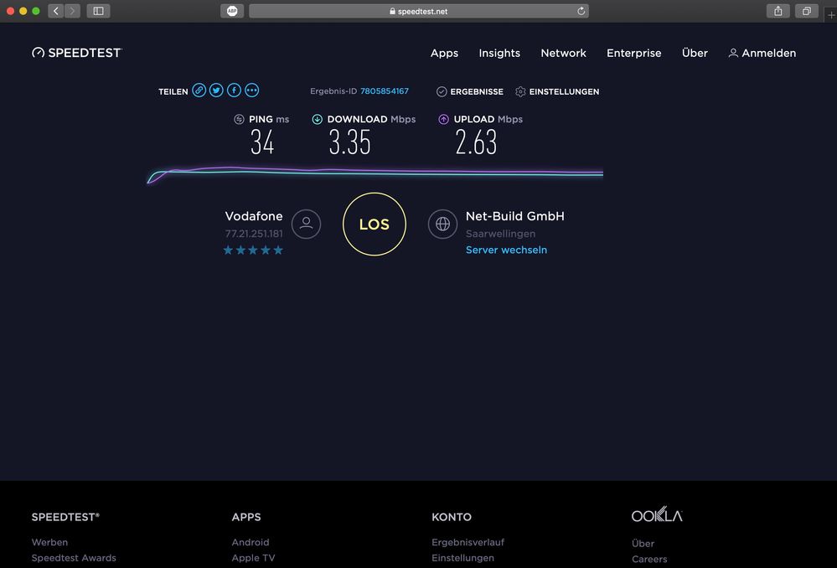
Task: Click the EINSTELLUNGEN gear icon
Action: tap(520, 91)
